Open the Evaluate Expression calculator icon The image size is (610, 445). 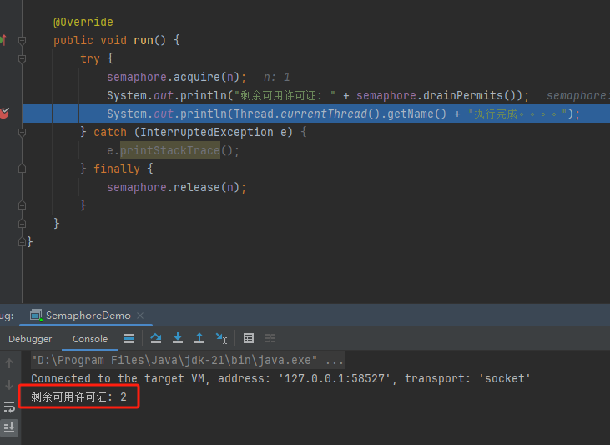249,338
